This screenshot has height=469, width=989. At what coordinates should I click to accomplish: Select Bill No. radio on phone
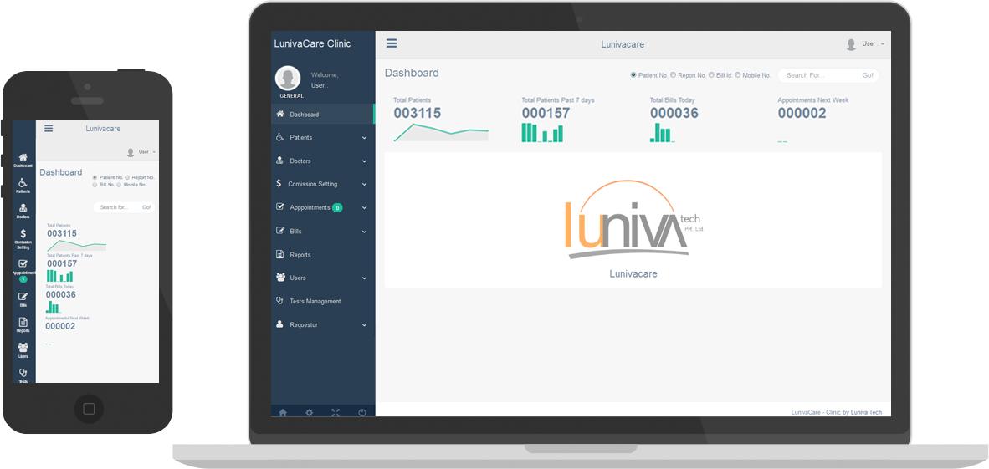click(95, 185)
